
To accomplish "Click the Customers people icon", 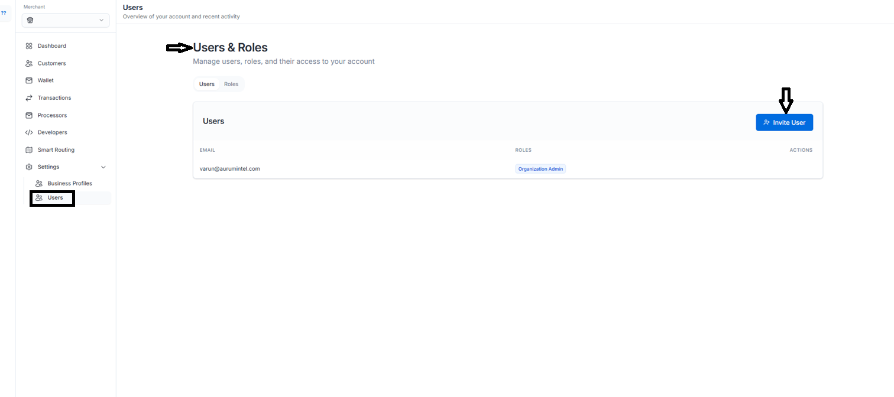I will [29, 63].
